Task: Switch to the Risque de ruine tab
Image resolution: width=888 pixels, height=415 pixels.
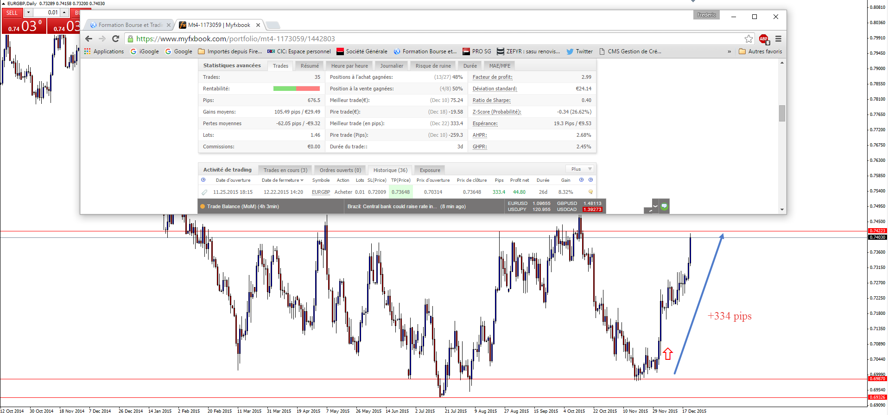Action: pos(433,66)
